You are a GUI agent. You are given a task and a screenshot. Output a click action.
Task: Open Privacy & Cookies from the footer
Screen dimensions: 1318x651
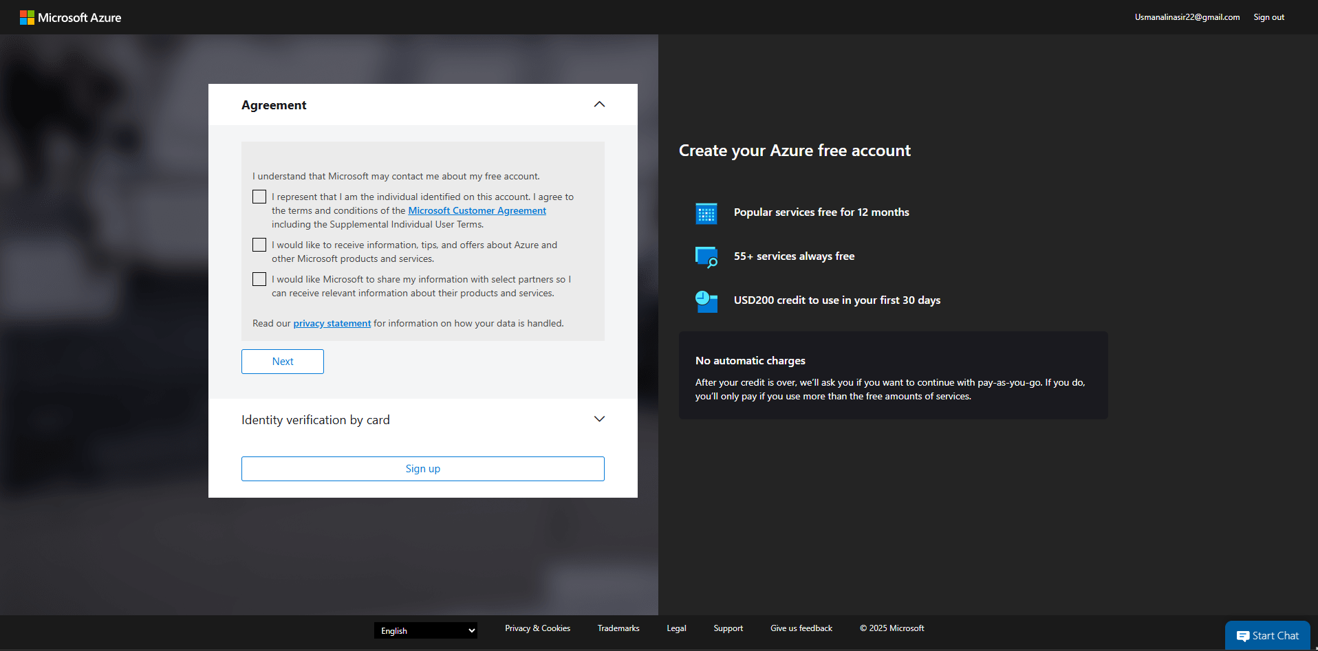(537, 628)
